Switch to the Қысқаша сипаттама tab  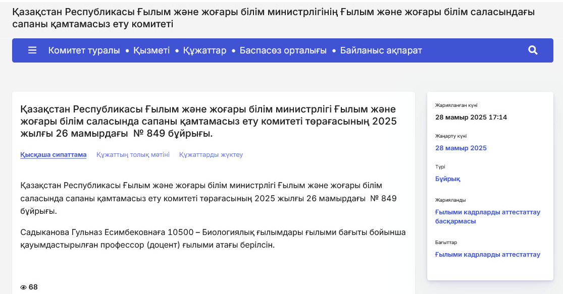(54, 155)
